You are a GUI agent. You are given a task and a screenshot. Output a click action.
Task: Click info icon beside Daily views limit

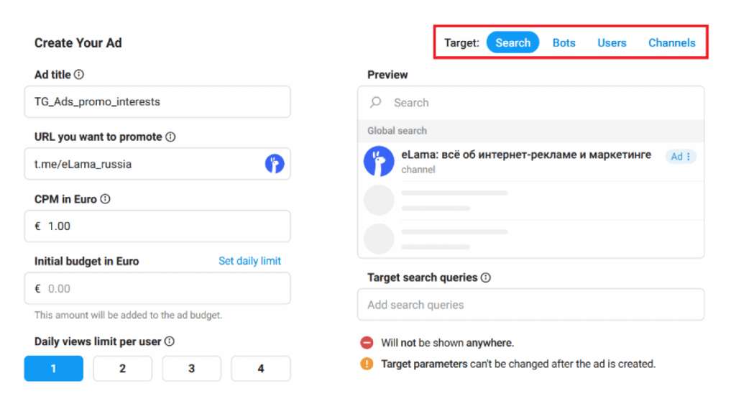pyautogui.click(x=170, y=342)
